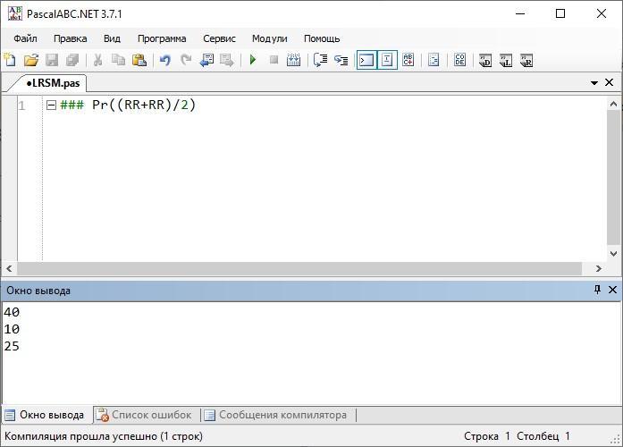Open the Правка menu
Image resolution: width=623 pixels, height=447 pixels.
71,38
